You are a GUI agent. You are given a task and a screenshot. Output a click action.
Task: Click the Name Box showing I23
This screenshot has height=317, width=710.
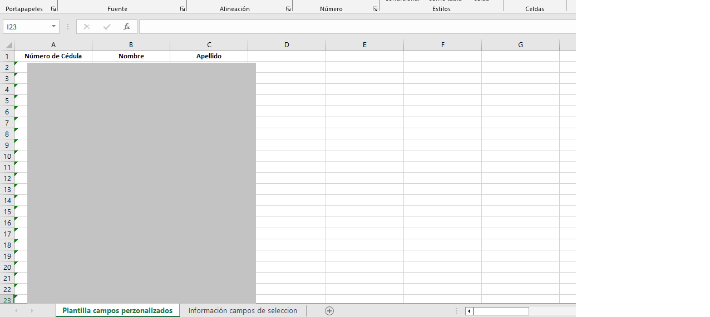(27, 27)
